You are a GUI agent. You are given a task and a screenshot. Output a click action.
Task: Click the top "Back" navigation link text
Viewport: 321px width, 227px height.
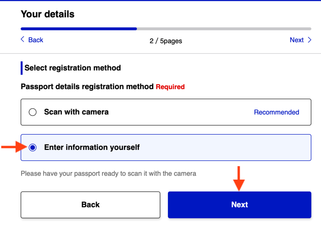point(36,40)
